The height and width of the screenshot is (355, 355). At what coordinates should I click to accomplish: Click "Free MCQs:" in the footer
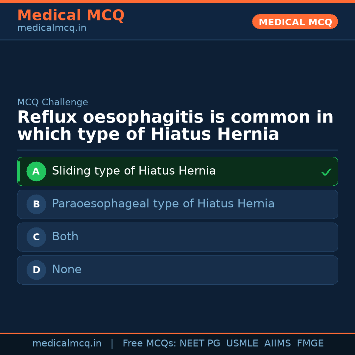[150, 343]
